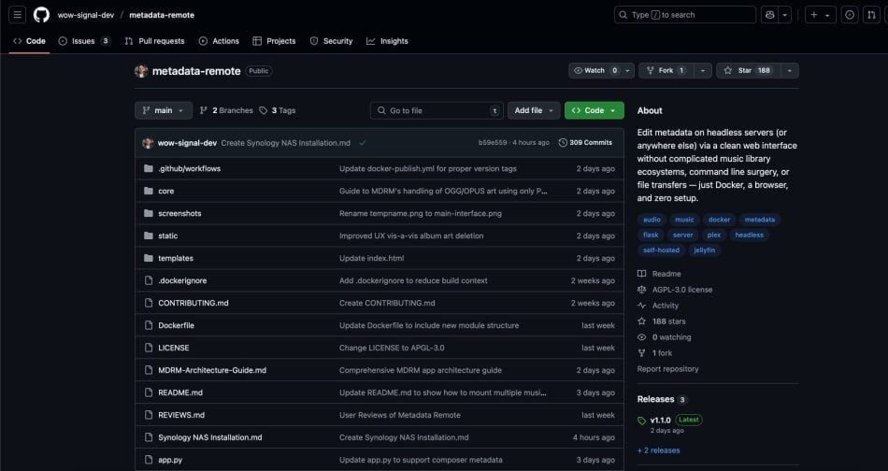Switch to the Issues tab
Image resolution: width=888 pixels, height=471 pixels.
tap(83, 41)
